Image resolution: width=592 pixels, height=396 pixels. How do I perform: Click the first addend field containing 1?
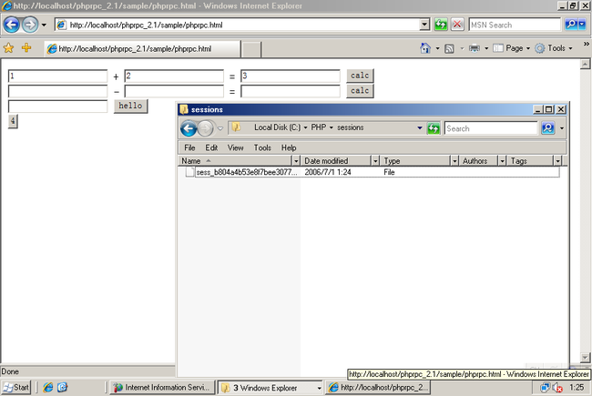click(57, 76)
